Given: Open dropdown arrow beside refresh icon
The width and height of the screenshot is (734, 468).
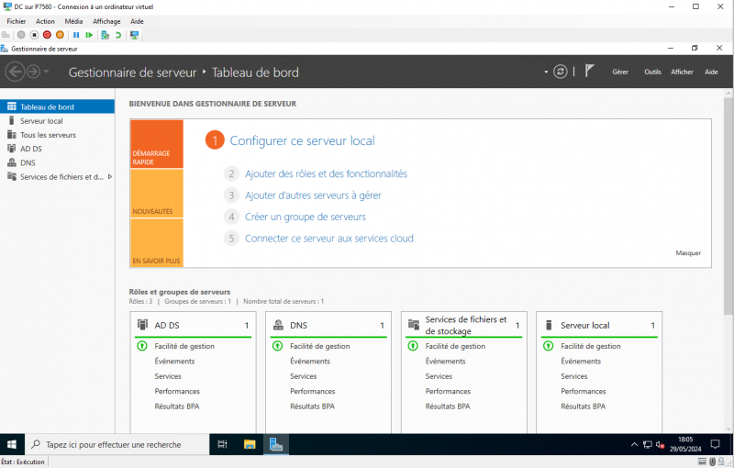Looking at the screenshot, I should coord(546,72).
